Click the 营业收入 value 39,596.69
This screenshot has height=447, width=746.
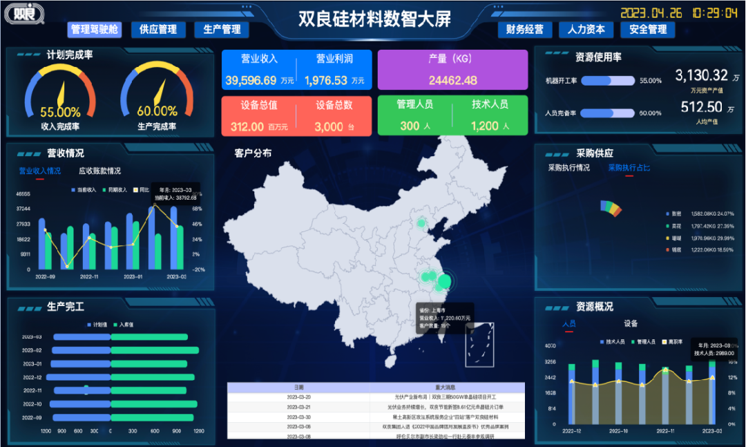coord(251,80)
